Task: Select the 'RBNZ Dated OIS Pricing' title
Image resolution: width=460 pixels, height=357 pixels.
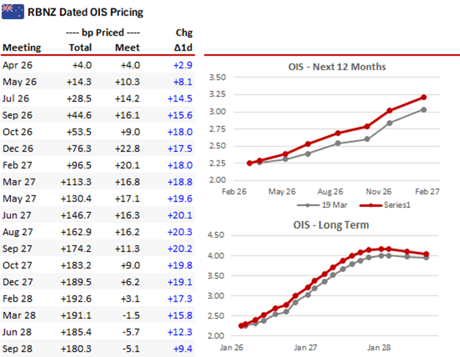Action: (85, 12)
